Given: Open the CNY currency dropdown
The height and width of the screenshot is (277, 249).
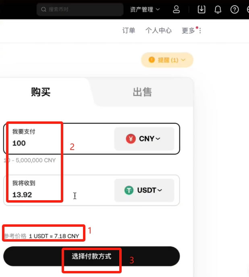Looking at the screenshot, I should coord(144,139).
